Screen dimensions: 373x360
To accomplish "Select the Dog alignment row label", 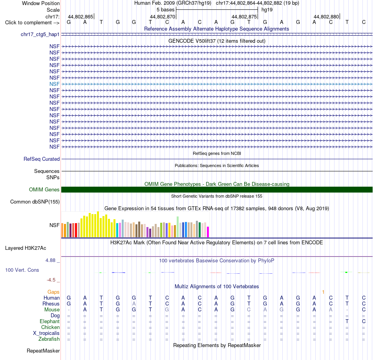I will pos(55,316).
